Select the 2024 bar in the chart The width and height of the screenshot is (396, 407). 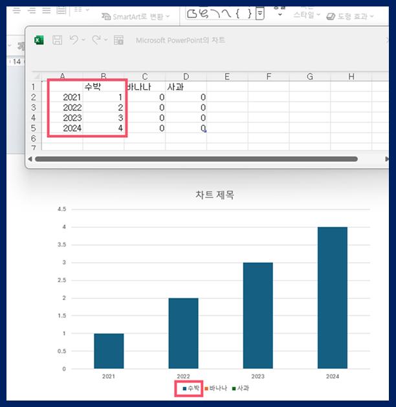pyautogui.click(x=333, y=298)
